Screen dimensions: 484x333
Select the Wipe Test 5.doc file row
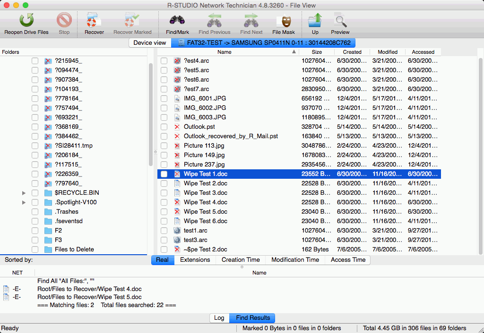pos(299,212)
